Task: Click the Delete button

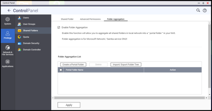Action: click(x=98, y=65)
